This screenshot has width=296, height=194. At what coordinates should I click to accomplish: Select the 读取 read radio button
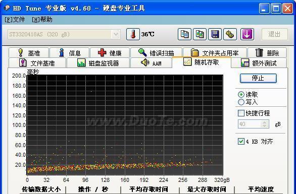(x=241, y=94)
